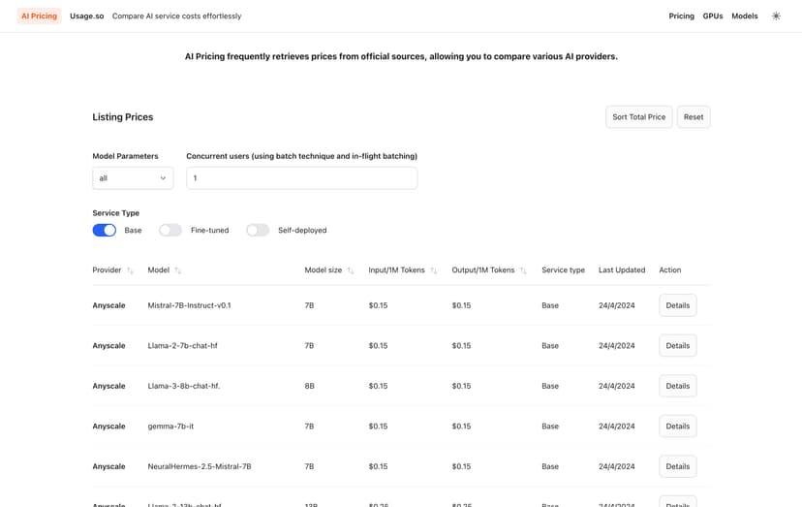Image resolution: width=802 pixels, height=507 pixels.
Task: Sort by Input/1M Tokens arrows icon
Action: [x=434, y=270]
